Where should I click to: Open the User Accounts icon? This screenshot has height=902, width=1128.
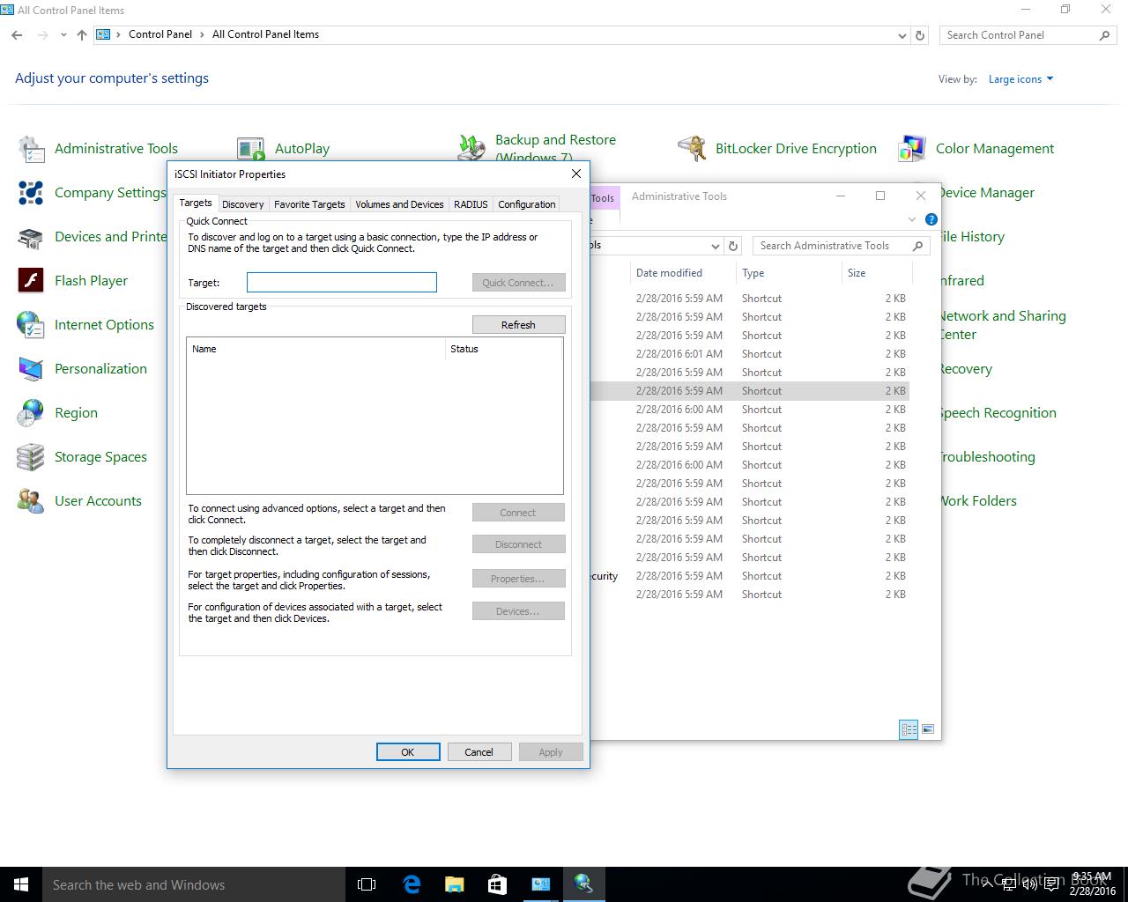click(32, 501)
